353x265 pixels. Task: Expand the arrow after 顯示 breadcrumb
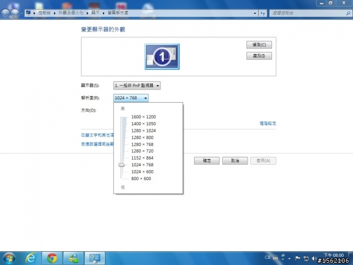pyautogui.click(x=104, y=13)
